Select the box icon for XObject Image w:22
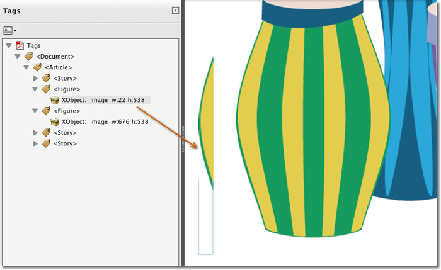This screenshot has height=270, width=441. point(55,100)
